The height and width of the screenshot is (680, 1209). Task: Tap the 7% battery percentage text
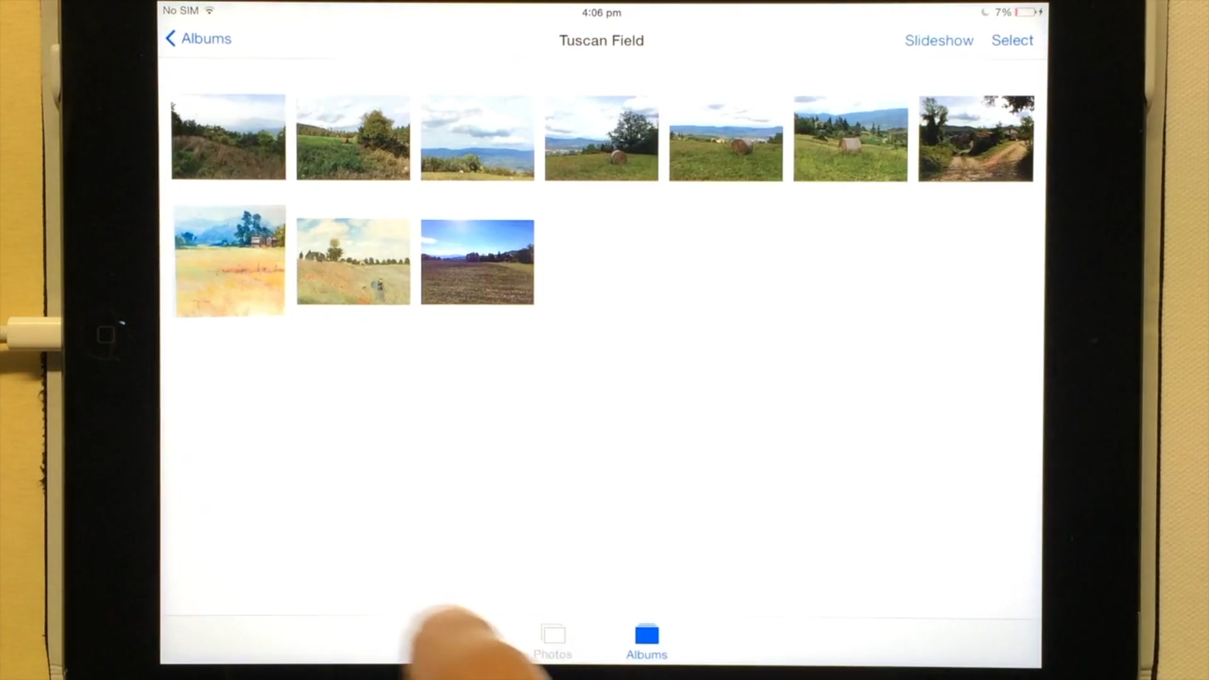(1002, 12)
